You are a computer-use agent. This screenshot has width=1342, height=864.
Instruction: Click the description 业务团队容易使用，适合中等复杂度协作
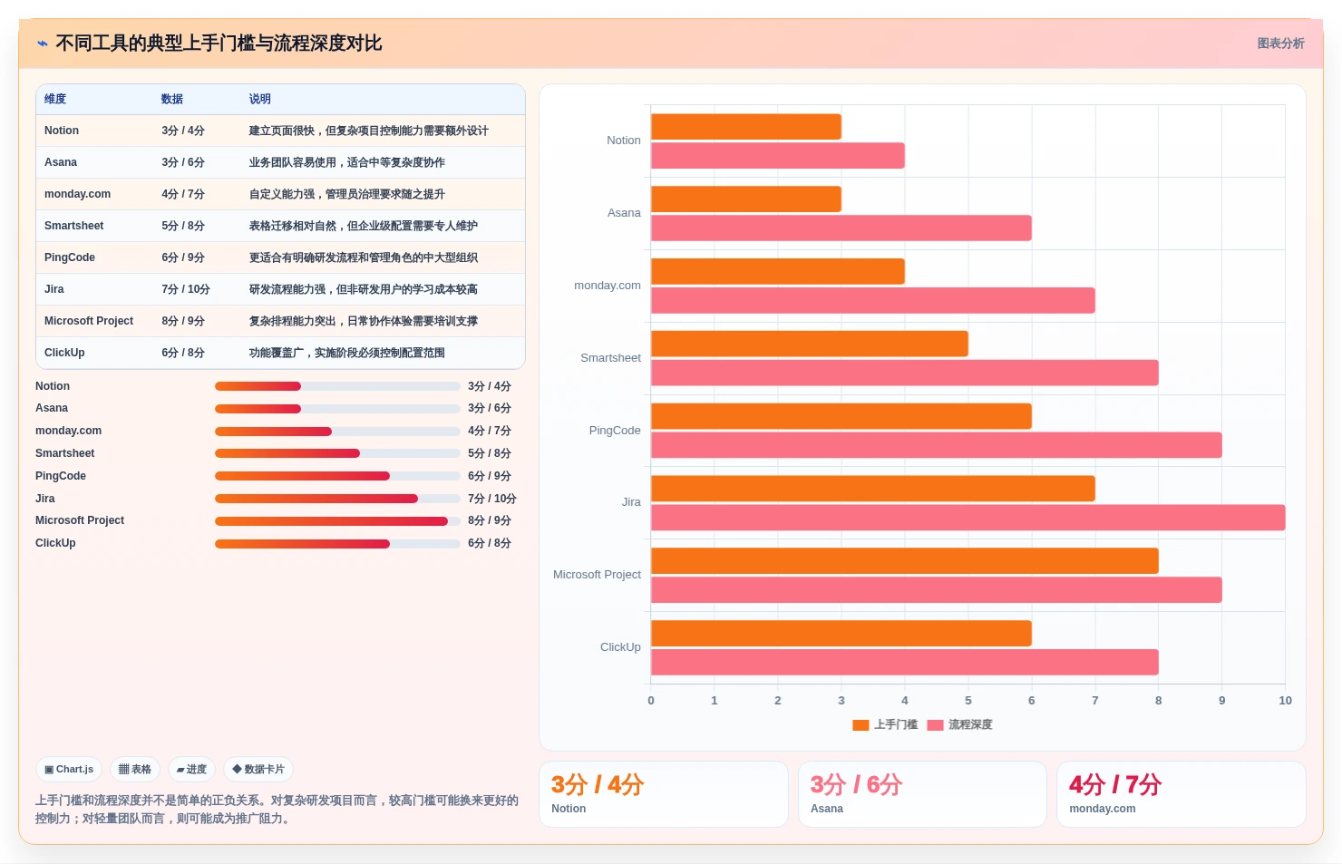click(x=347, y=162)
